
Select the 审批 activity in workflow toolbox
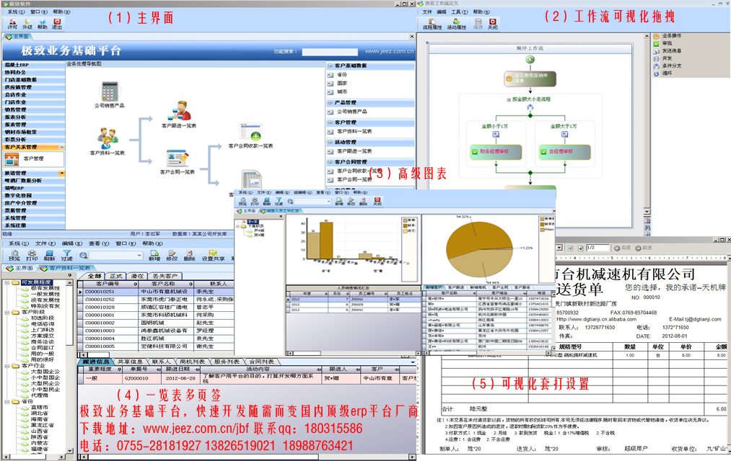[663, 43]
